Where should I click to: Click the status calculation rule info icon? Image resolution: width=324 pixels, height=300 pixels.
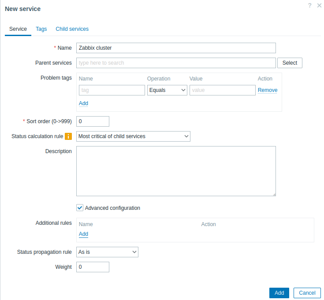(x=68, y=136)
